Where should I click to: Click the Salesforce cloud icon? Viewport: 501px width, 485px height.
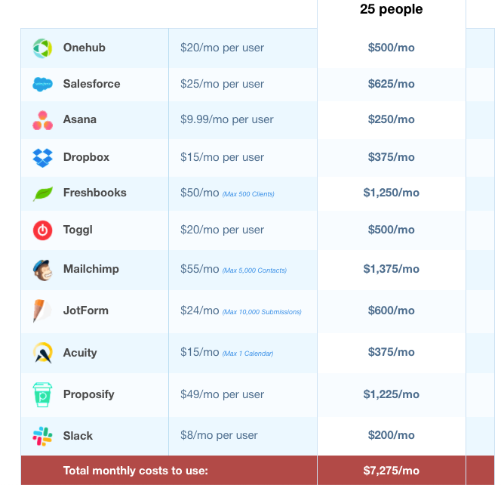tap(43, 84)
